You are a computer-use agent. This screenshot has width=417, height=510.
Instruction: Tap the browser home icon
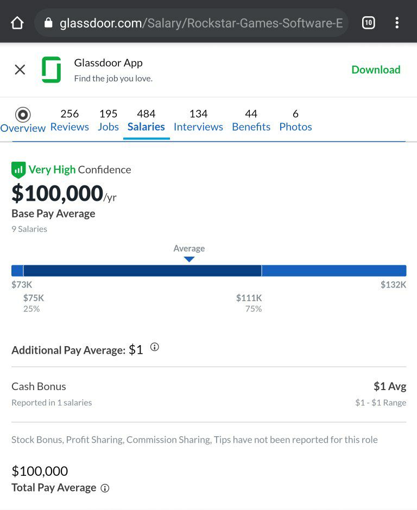tap(17, 23)
